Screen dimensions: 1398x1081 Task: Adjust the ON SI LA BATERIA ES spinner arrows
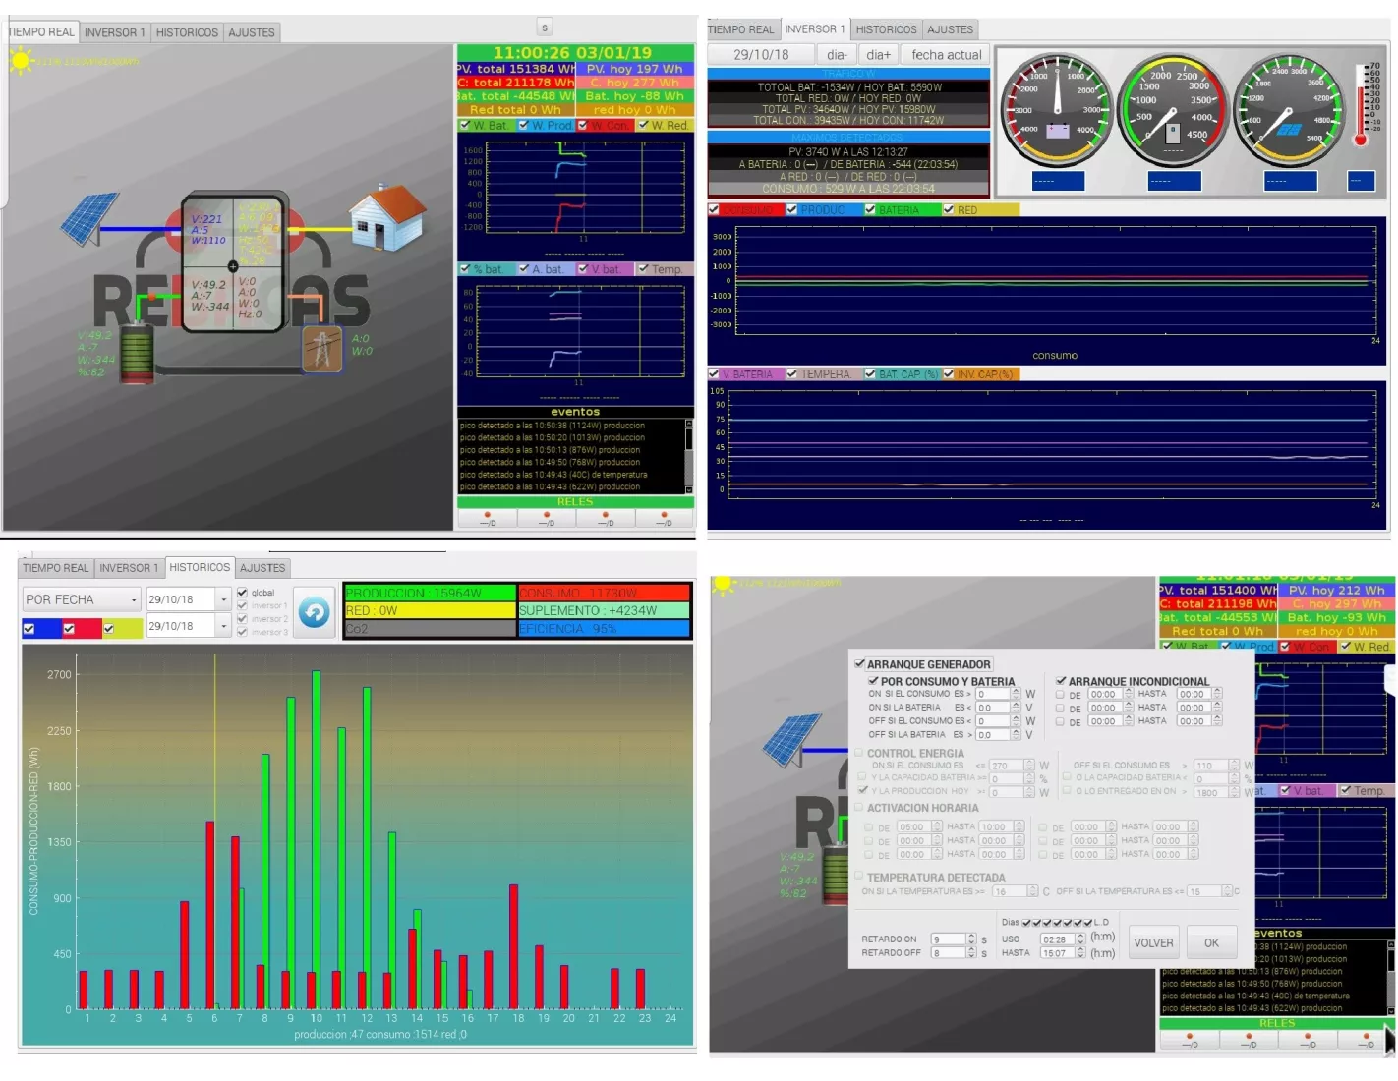click(1016, 708)
